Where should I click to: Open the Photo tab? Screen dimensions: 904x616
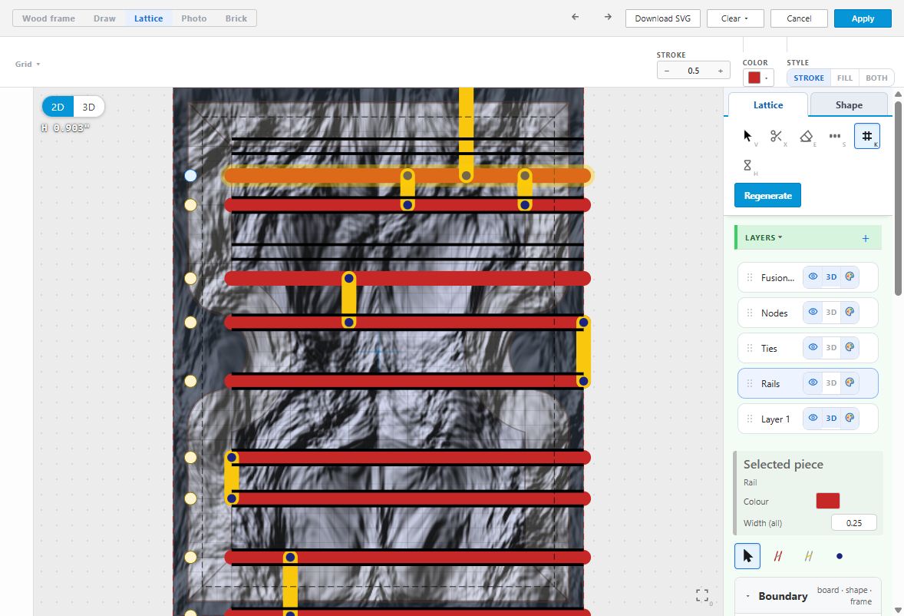(x=193, y=18)
